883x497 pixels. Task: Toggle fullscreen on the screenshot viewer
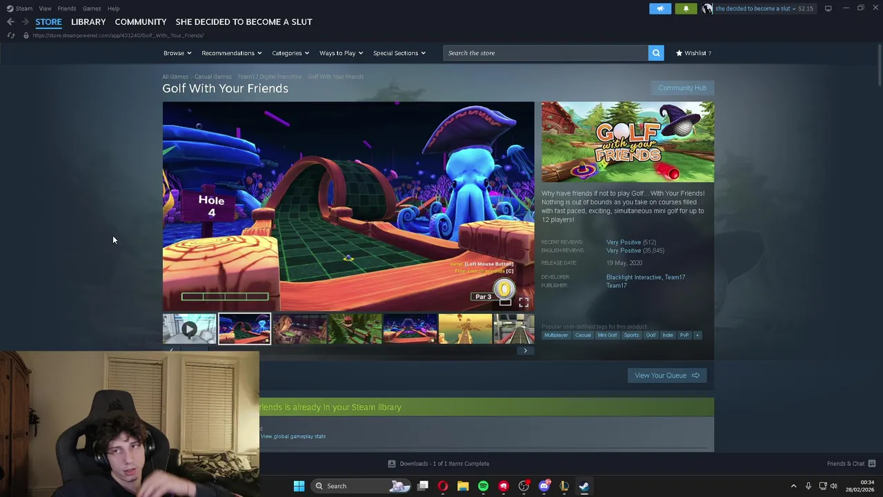click(x=524, y=302)
